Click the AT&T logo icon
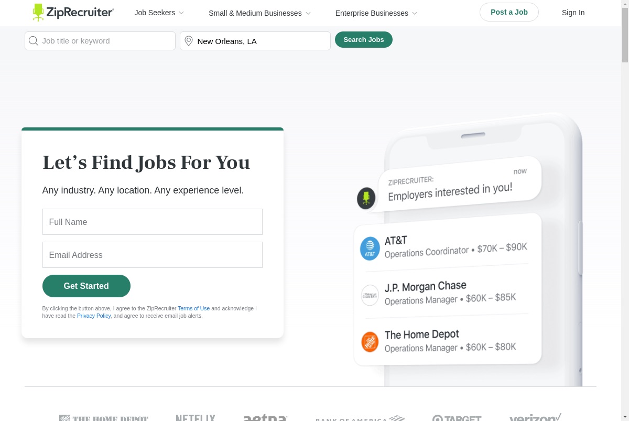This screenshot has height=421, width=629. click(x=370, y=249)
